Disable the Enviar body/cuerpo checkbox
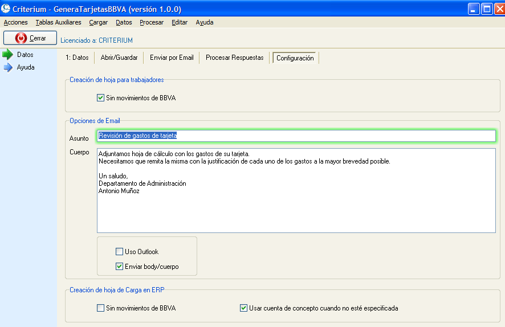 coord(119,266)
